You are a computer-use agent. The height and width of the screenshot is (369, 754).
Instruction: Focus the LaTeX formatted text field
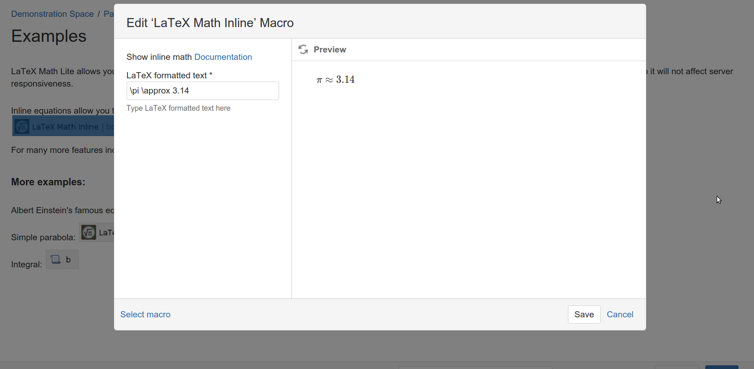202,91
